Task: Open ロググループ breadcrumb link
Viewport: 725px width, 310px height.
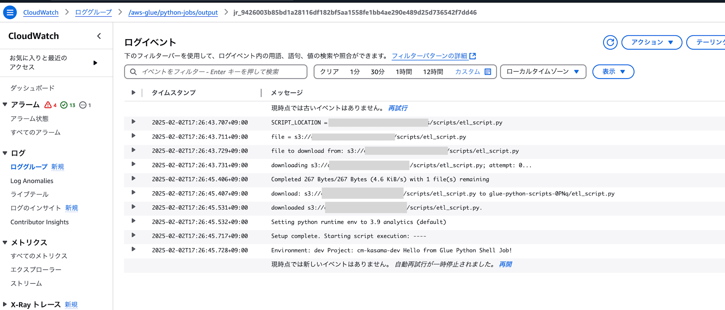Action: (94, 12)
